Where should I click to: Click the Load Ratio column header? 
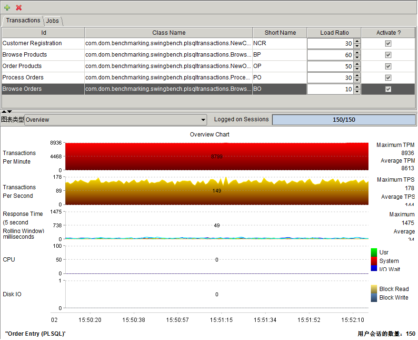pos(334,33)
